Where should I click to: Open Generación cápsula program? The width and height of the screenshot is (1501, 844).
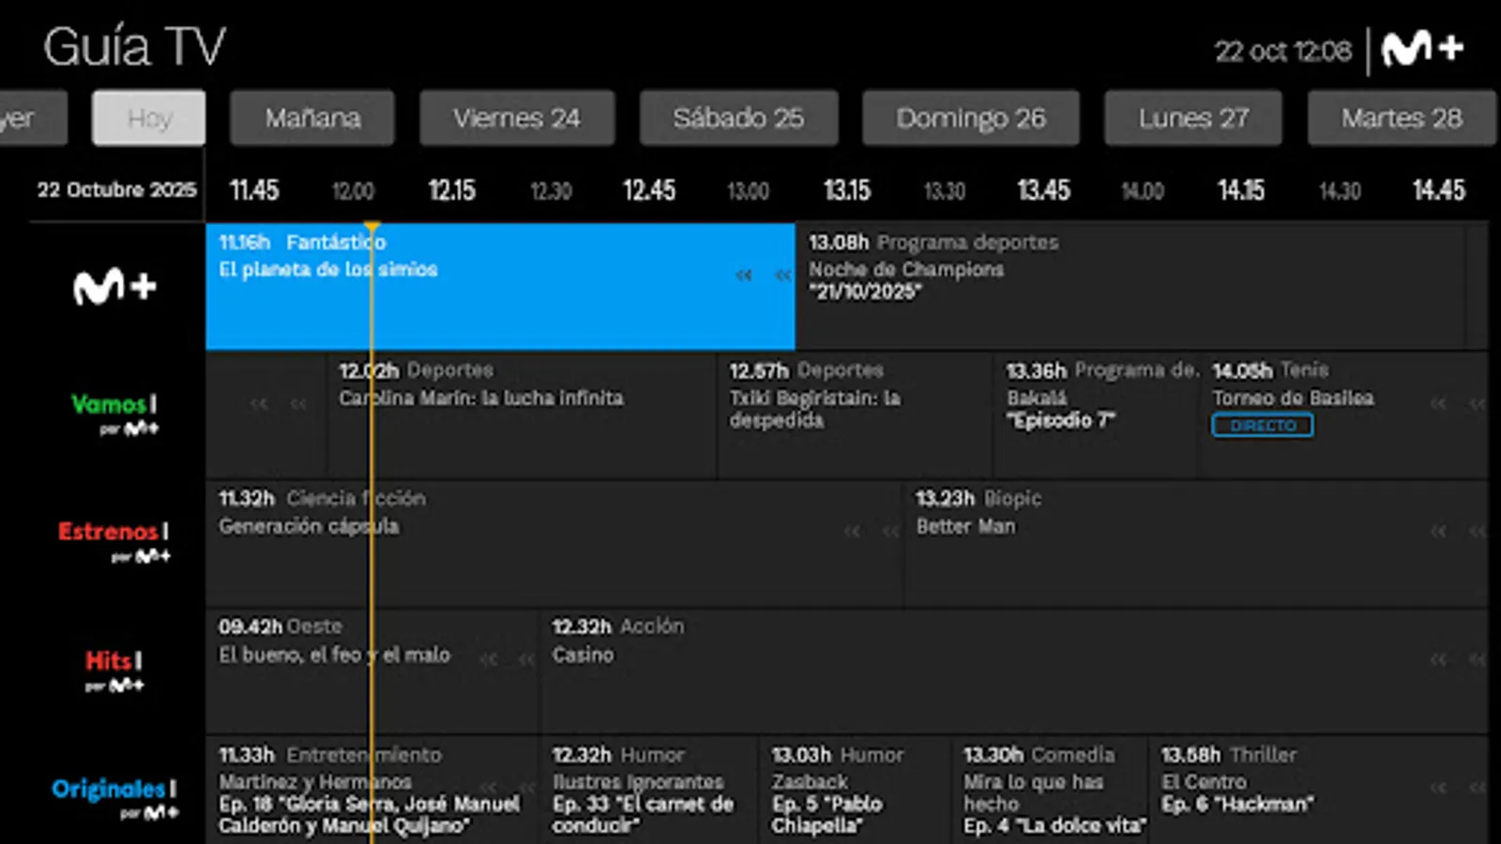[x=553, y=543]
